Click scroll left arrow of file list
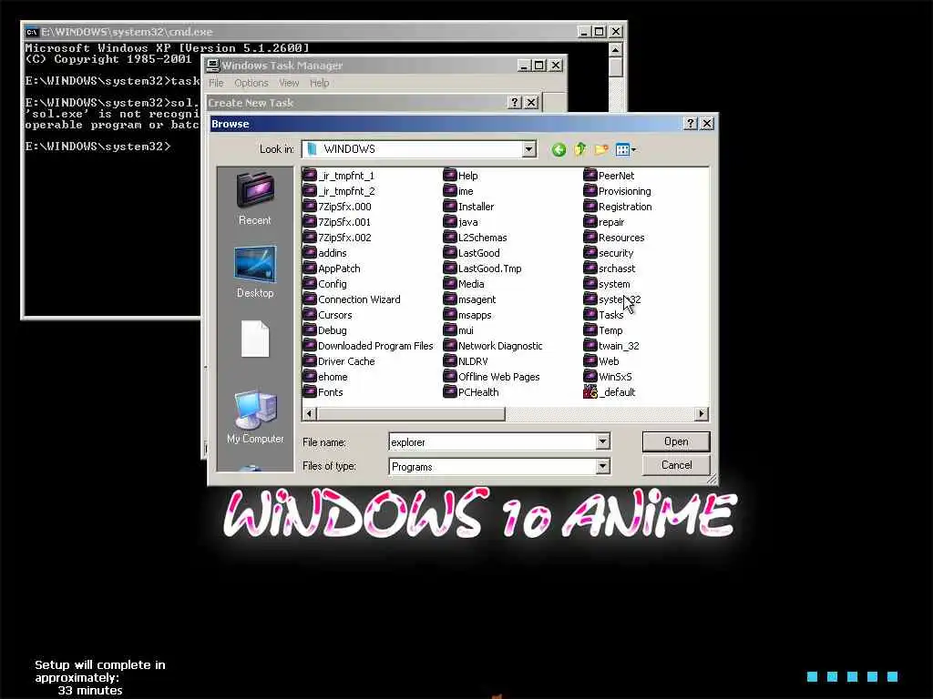 tap(310, 414)
